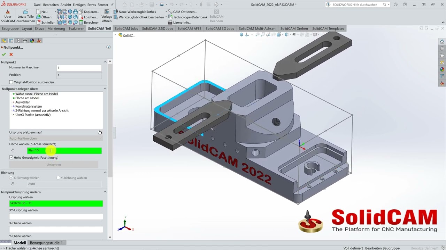Image resolution: width=446 pixels, height=250 pixels.
Task: Switch to the SolidCAM 2.5D Jobs tab
Action: click(x=157, y=28)
